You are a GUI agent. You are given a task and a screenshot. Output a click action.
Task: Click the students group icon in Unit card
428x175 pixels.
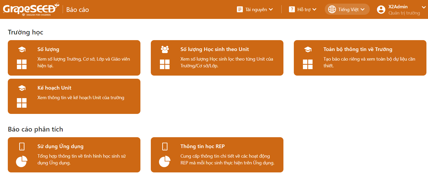click(x=165, y=49)
